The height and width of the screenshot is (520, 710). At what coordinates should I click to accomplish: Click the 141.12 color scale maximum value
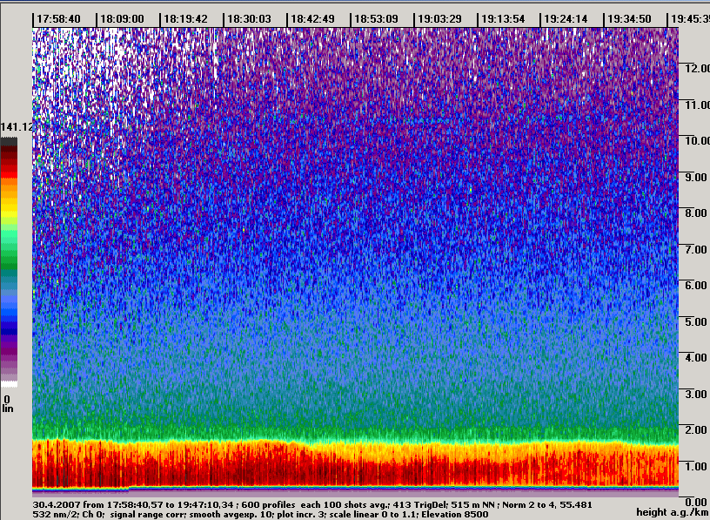point(17,127)
